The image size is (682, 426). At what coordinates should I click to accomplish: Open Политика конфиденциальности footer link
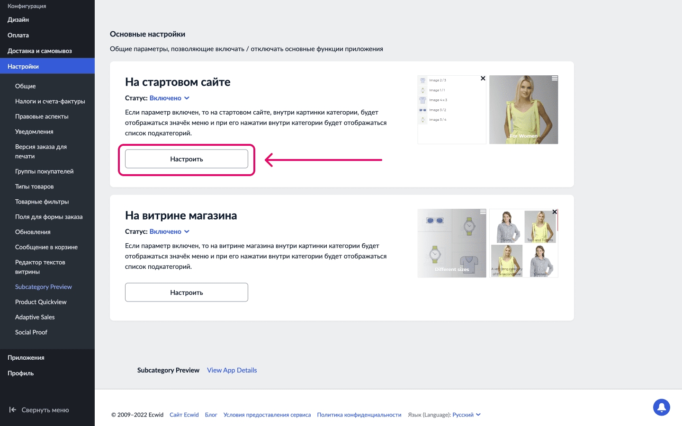[x=359, y=415]
